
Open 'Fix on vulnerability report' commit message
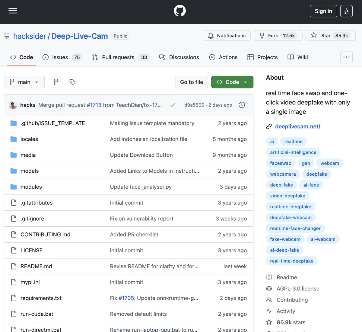pyautogui.click(x=142, y=219)
